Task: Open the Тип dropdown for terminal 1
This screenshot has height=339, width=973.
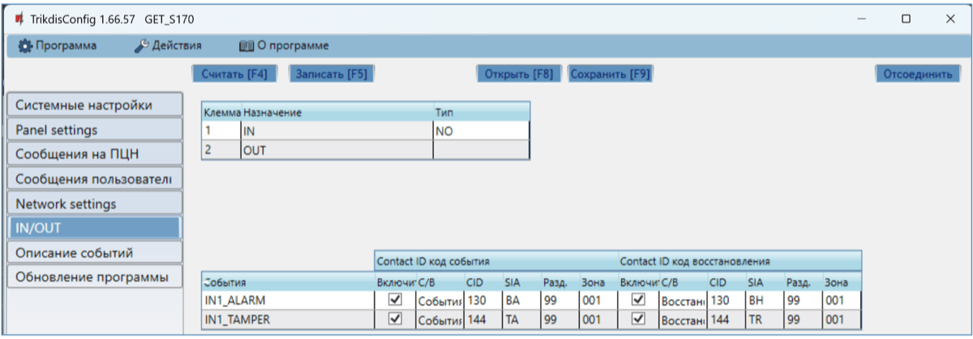Action: point(481,130)
